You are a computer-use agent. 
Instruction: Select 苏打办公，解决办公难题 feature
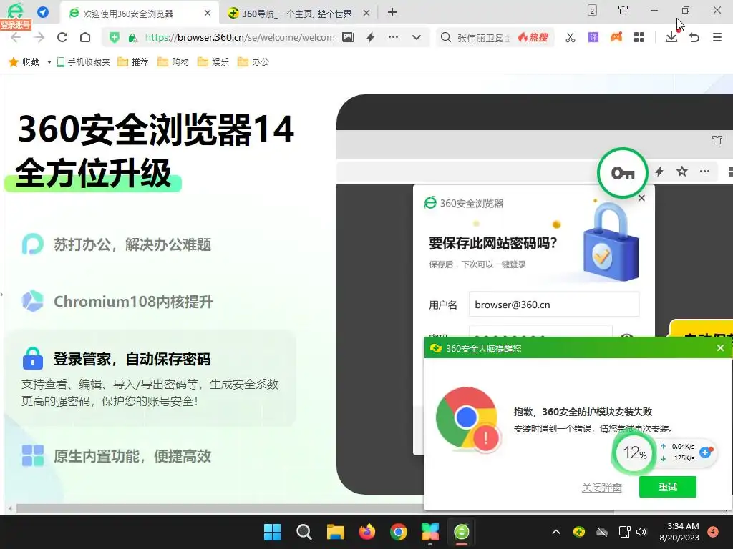click(x=117, y=244)
